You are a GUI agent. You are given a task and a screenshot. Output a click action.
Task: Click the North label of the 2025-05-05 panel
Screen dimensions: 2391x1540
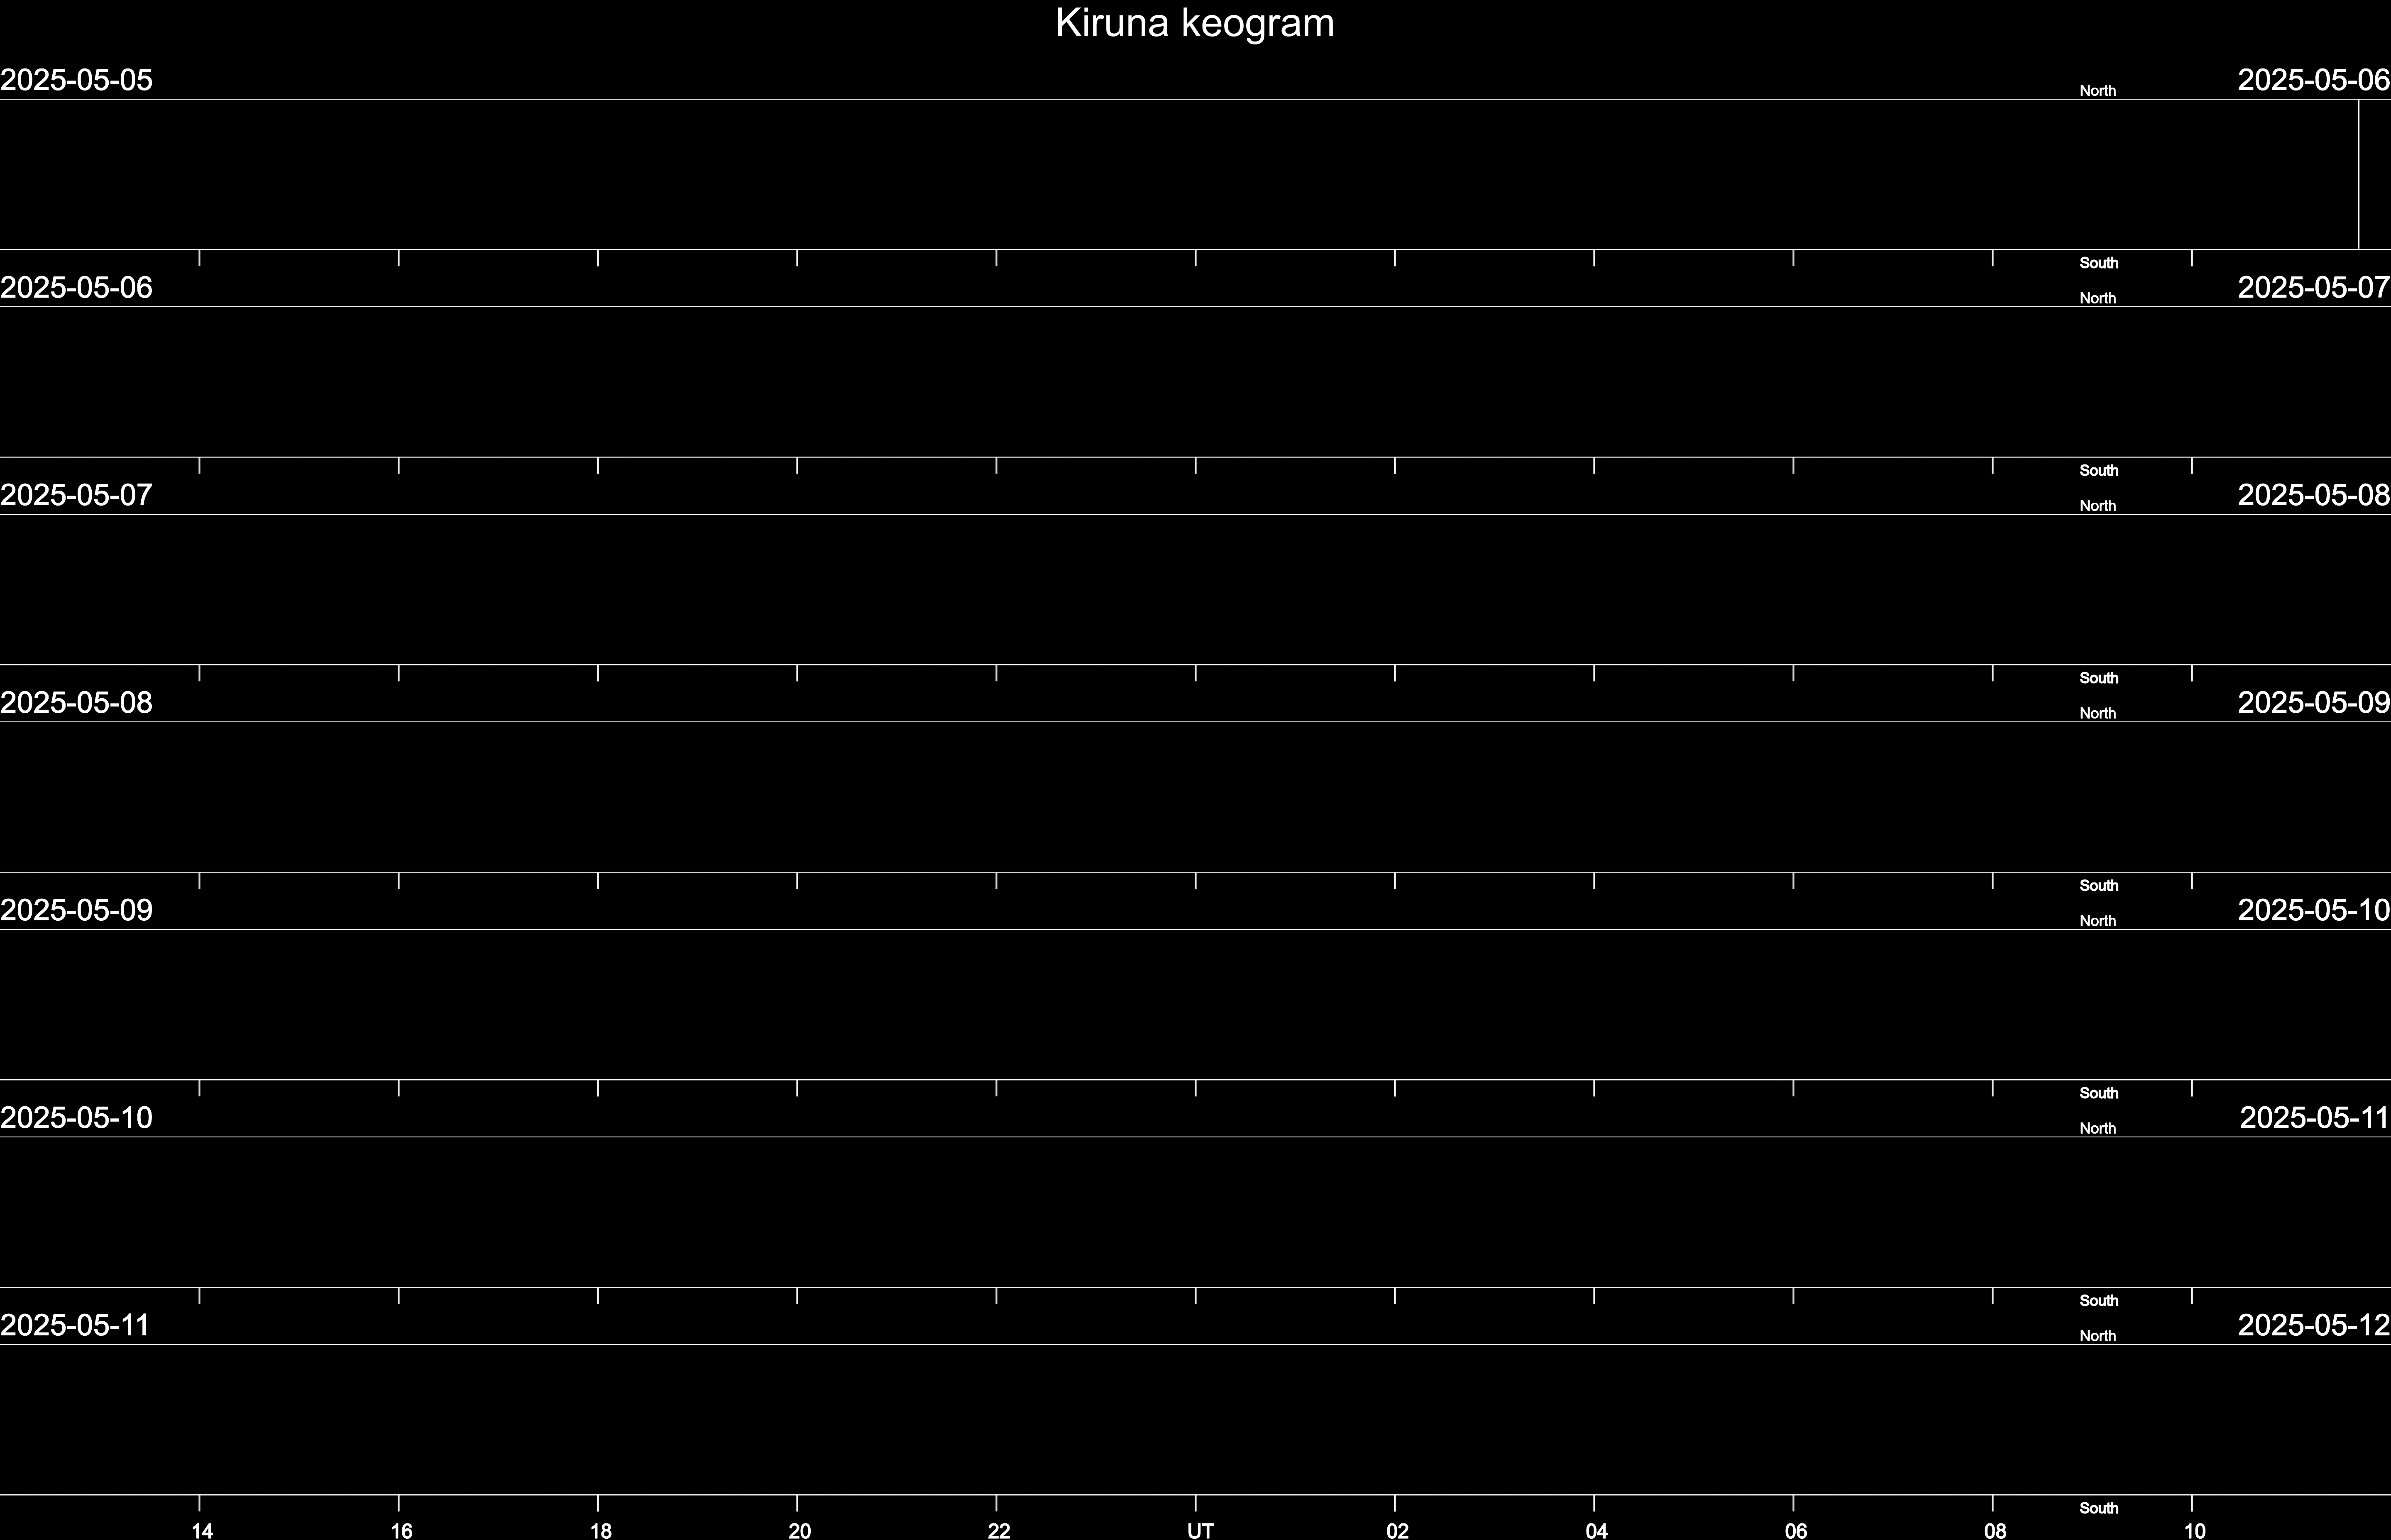(2097, 91)
